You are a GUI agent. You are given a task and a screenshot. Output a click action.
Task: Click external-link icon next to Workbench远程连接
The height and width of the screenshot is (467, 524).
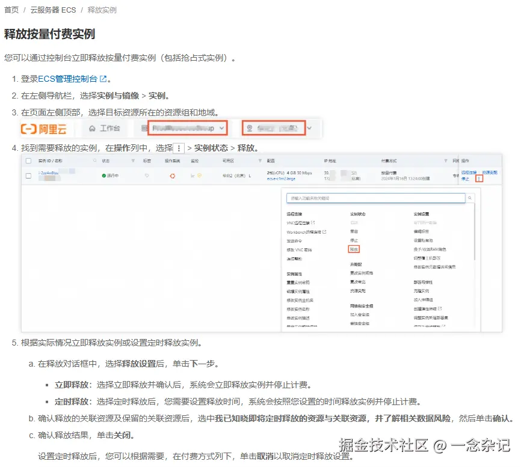pyautogui.click(x=324, y=231)
